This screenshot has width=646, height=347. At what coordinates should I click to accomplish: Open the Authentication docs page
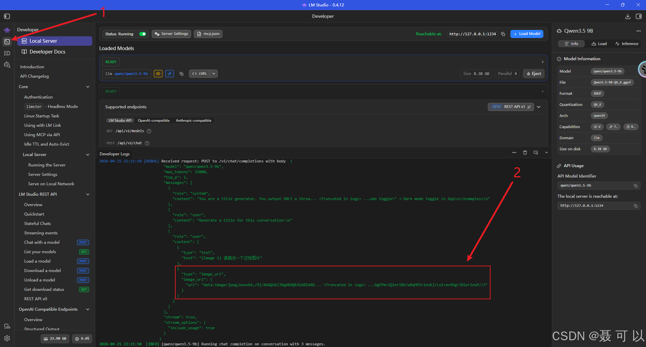coord(38,97)
